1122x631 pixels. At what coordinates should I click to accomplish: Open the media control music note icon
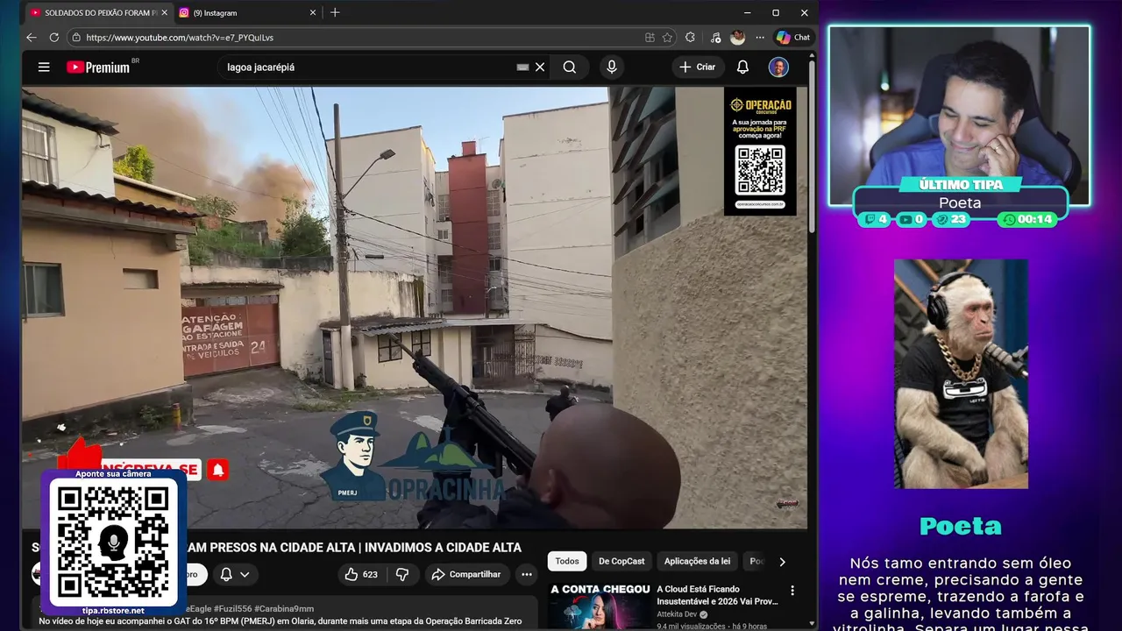715,38
